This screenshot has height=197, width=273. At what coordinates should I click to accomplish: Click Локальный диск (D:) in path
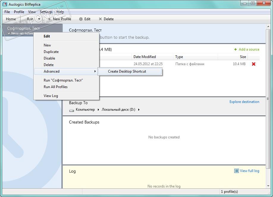(118, 110)
